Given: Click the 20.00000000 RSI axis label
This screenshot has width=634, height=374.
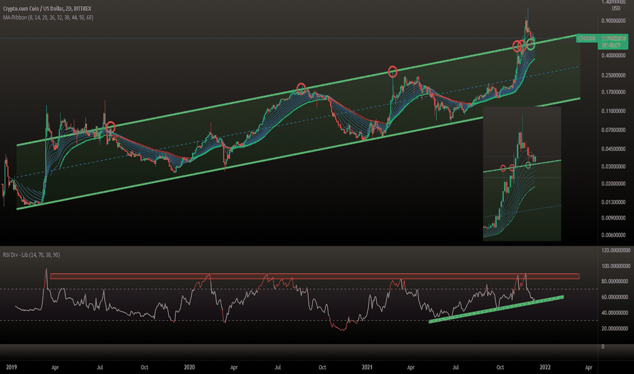Looking at the screenshot, I should point(614,328).
